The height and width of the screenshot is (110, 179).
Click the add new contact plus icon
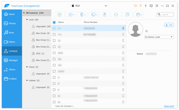tap(59, 15)
